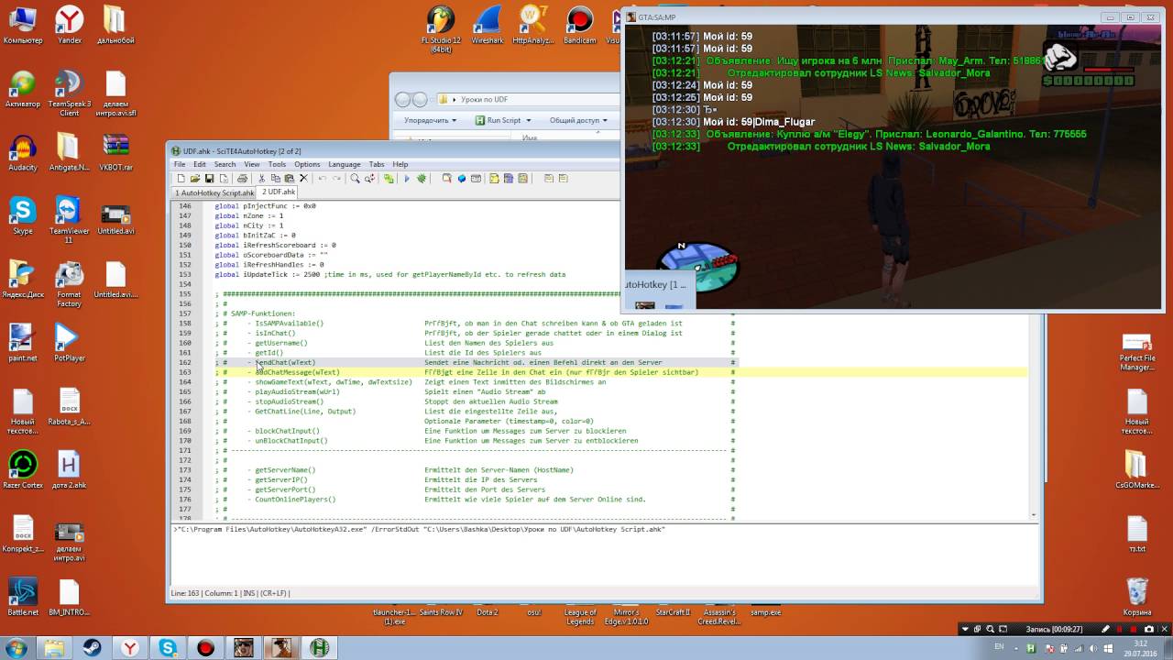Open Wireshark desktop icon
Image resolution: width=1173 pixels, height=660 pixels.
(x=488, y=25)
